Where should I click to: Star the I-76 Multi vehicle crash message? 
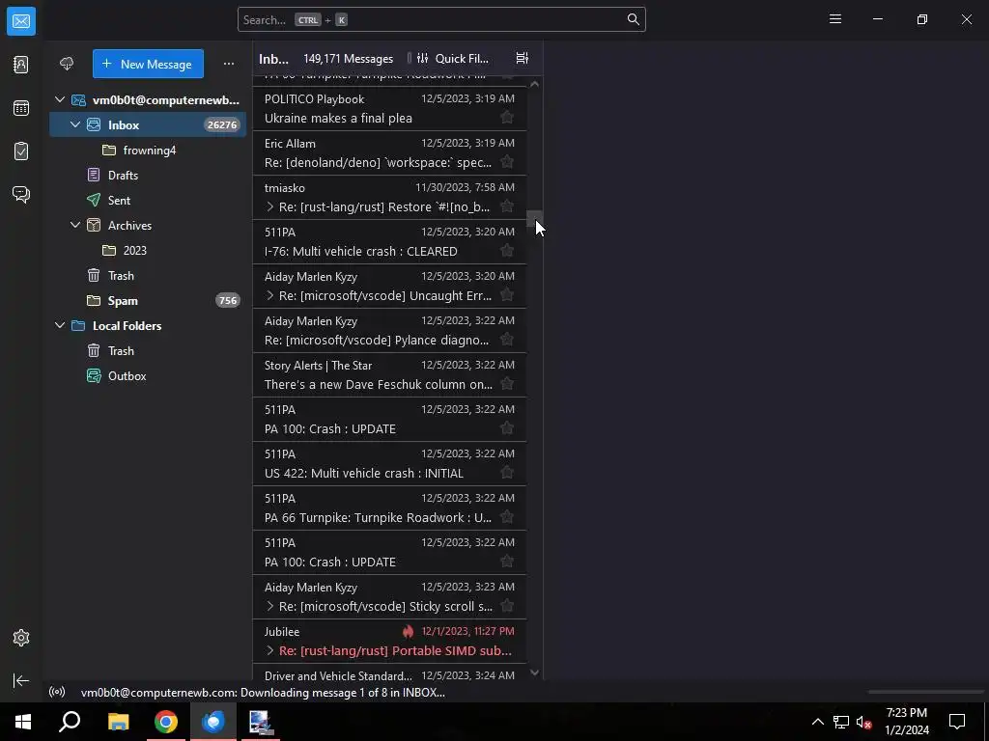[x=506, y=251]
